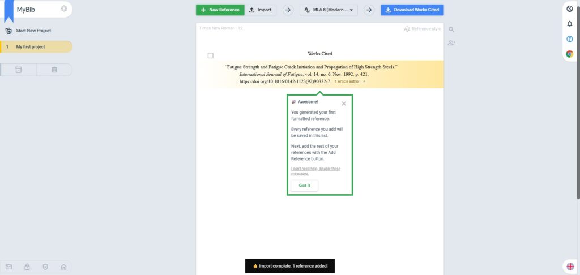The width and height of the screenshot is (580, 275).
Task: Click the arrow step icon before Download
Action: (368, 10)
